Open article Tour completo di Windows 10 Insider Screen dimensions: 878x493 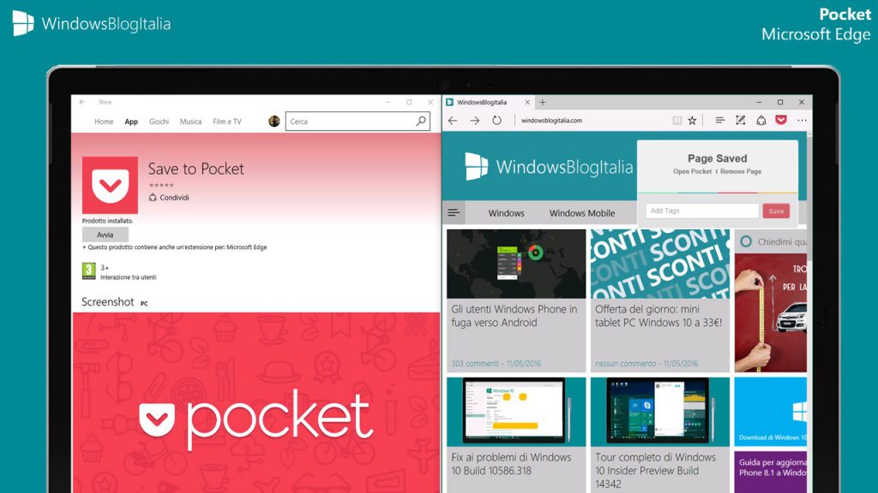[x=655, y=470]
